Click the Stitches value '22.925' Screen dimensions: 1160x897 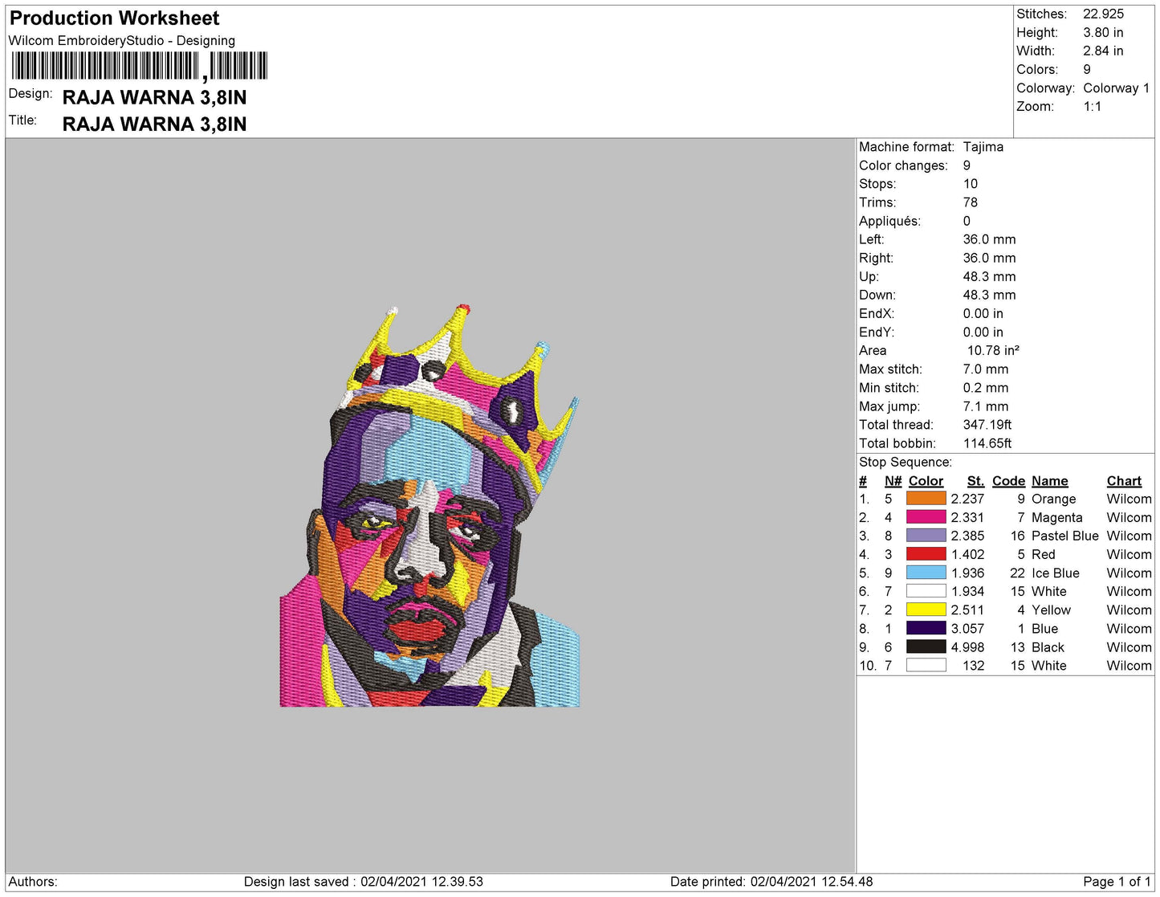point(1103,14)
